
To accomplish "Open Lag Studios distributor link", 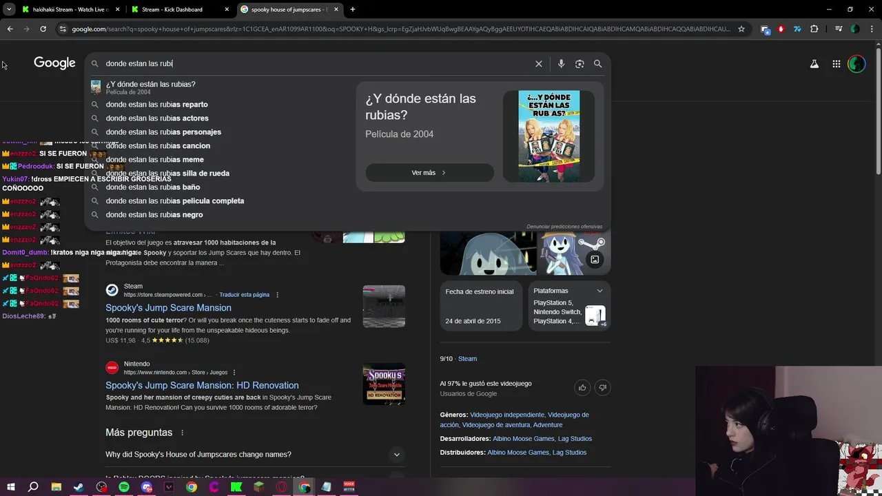I will 569,453.
